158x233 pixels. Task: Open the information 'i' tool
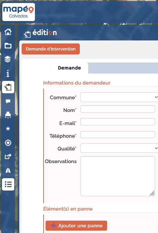(8, 73)
